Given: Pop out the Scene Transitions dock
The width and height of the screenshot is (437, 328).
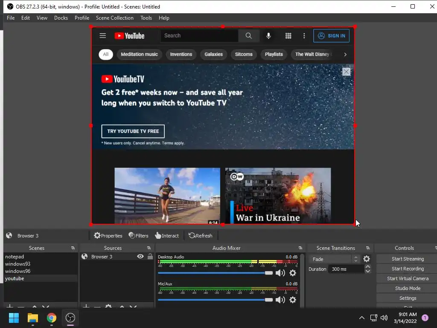Looking at the screenshot, I should pyautogui.click(x=367, y=248).
